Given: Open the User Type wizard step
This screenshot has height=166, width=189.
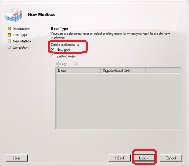Looking at the screenshot, I should pyautogui.click(x=20, y=35).
